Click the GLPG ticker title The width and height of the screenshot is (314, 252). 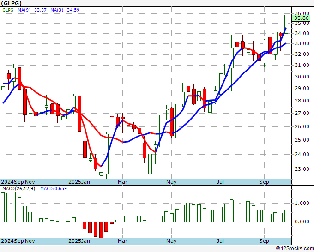11,3
